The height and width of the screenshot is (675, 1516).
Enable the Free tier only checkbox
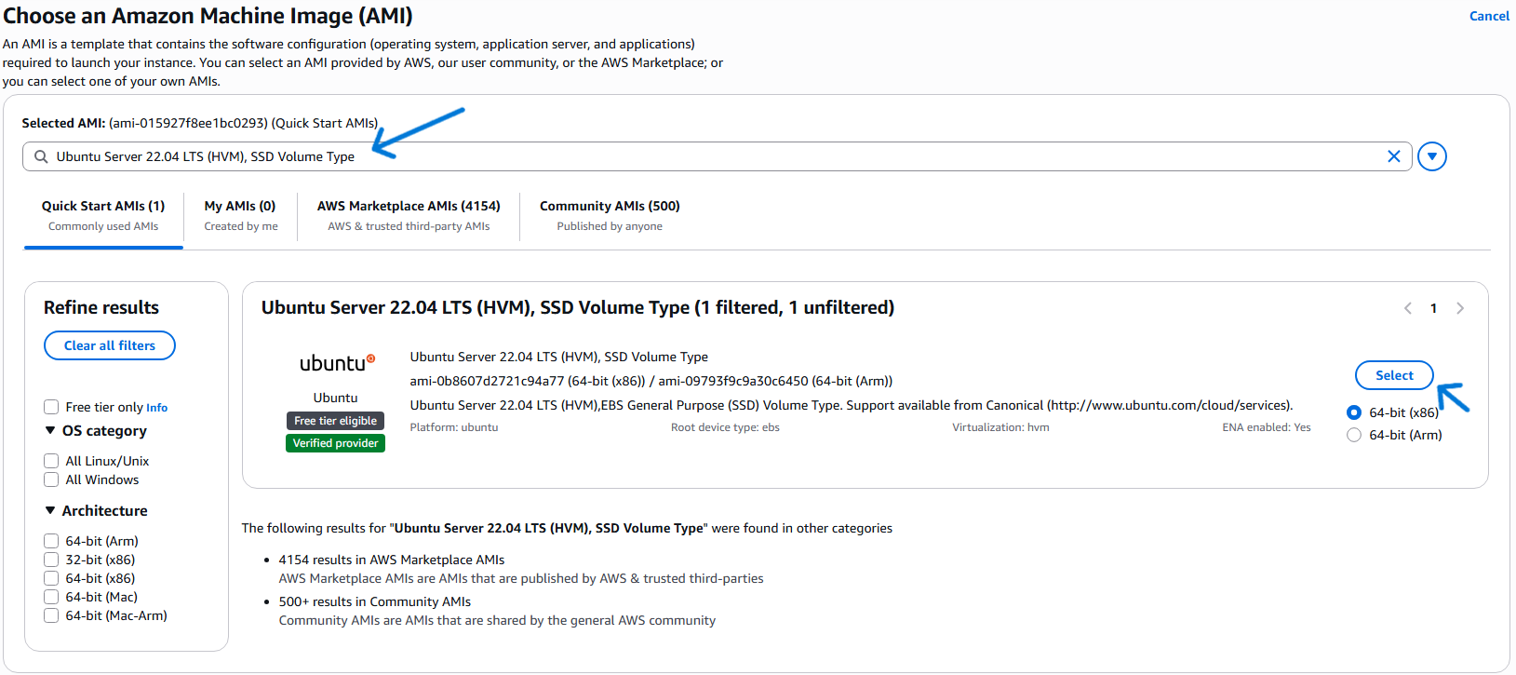click(x=51, y=407)
